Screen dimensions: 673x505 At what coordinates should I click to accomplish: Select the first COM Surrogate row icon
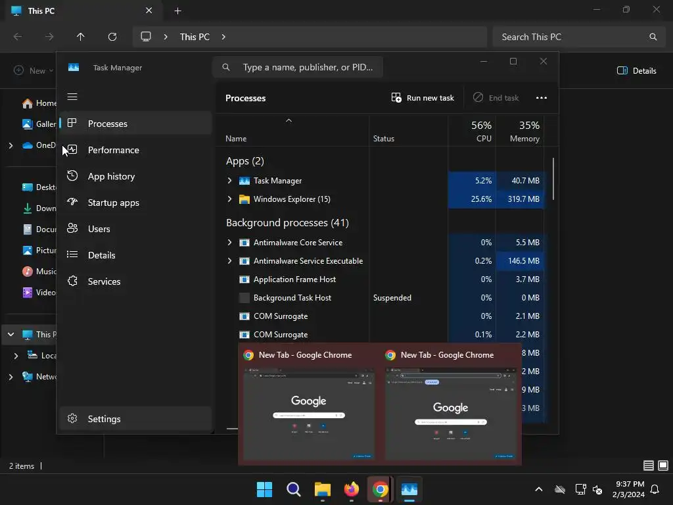pos(244,316)
